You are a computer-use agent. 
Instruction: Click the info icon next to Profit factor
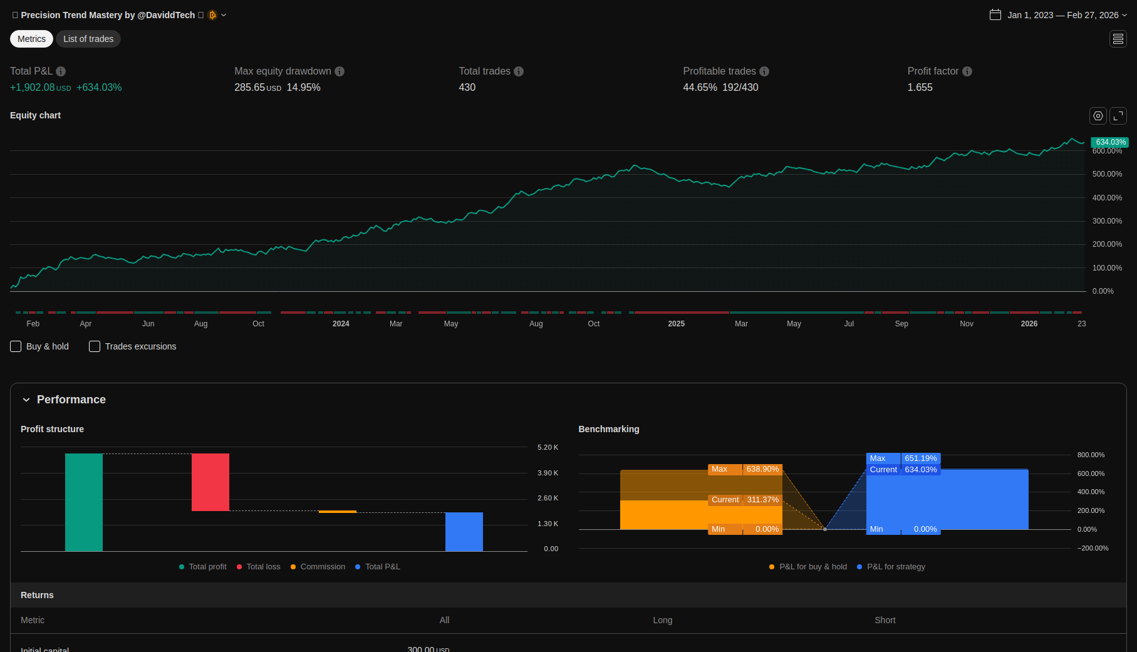pyautogui.click(x=967, y=71)
